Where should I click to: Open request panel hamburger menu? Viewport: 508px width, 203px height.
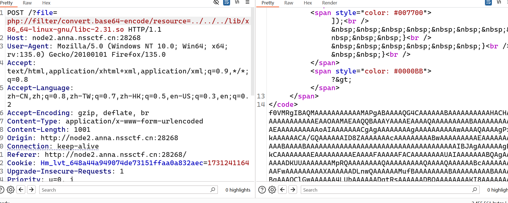point(247,2)
